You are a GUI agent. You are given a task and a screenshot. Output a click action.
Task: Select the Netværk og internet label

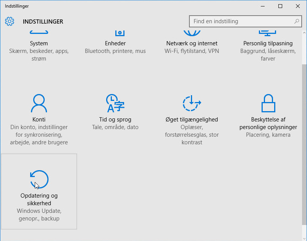click(x=192, y=43)
